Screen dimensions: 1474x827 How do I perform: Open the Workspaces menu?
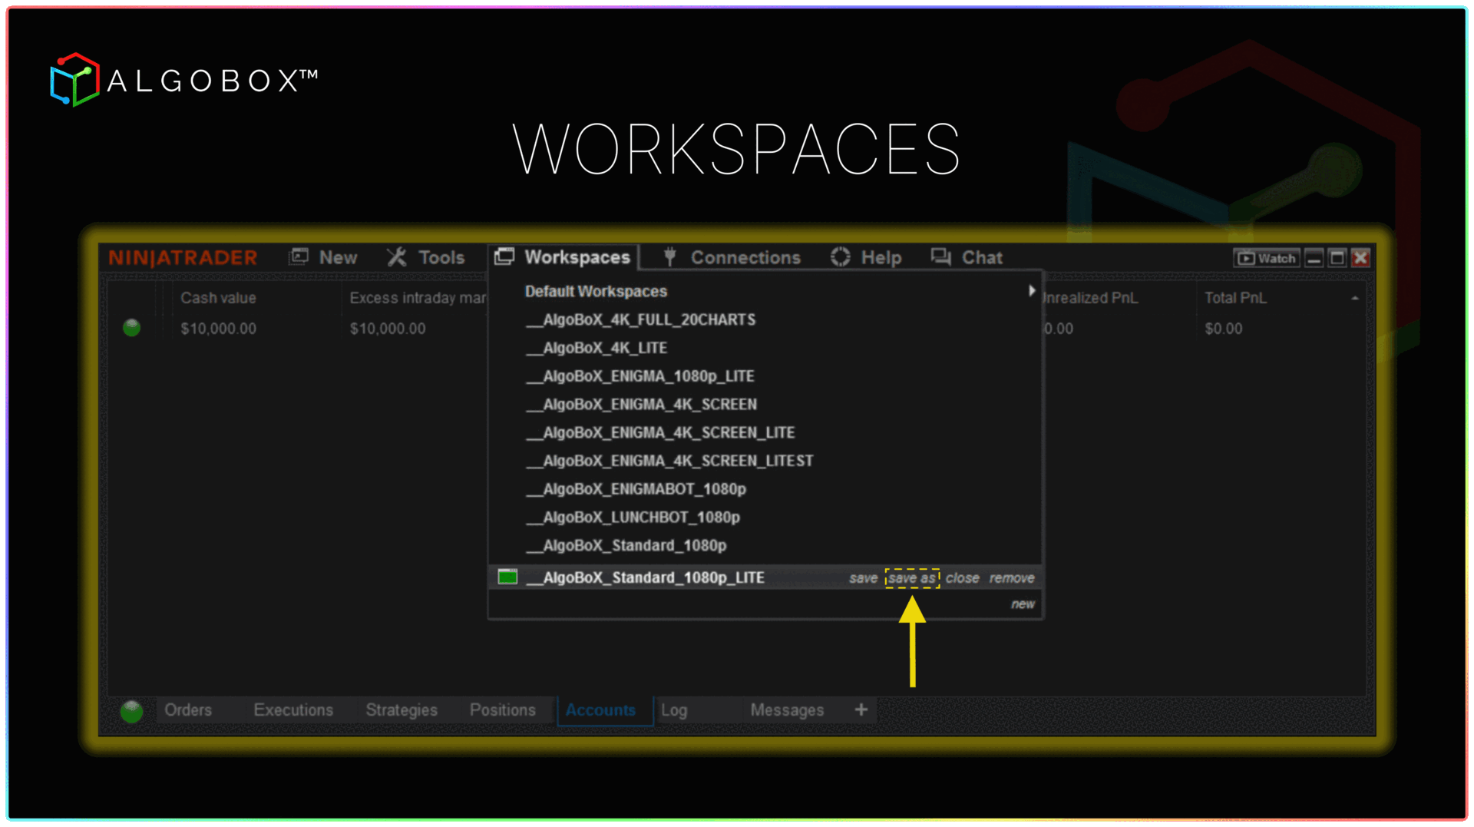564,257
